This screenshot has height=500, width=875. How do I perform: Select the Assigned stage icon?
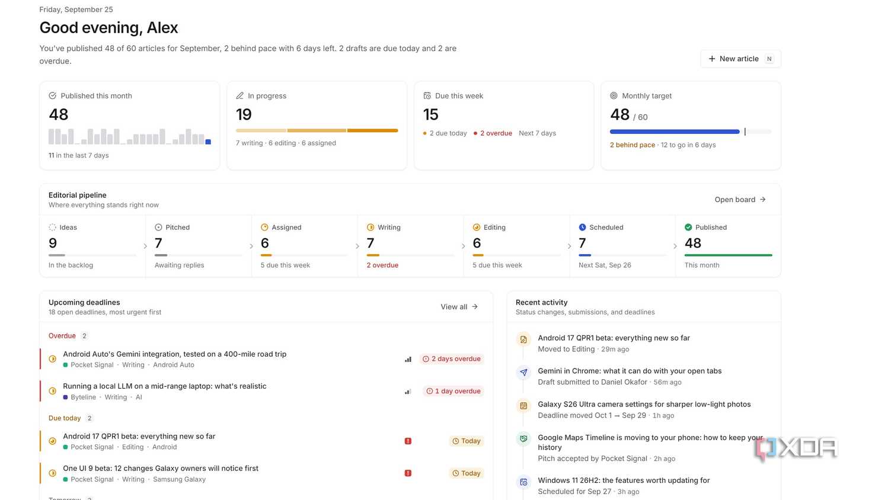tap(264, 227)
